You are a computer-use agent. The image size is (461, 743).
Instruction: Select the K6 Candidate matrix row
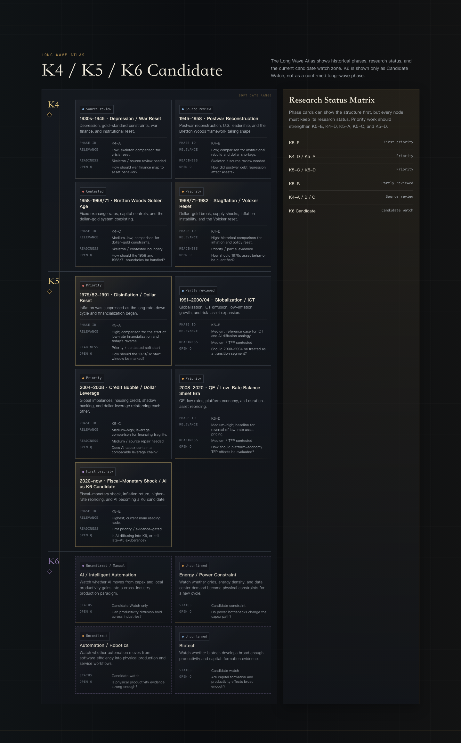pyautogui.click(x=351, y=211)
